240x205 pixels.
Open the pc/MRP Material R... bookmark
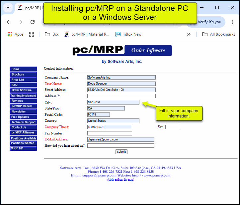[x=87, y=34]
